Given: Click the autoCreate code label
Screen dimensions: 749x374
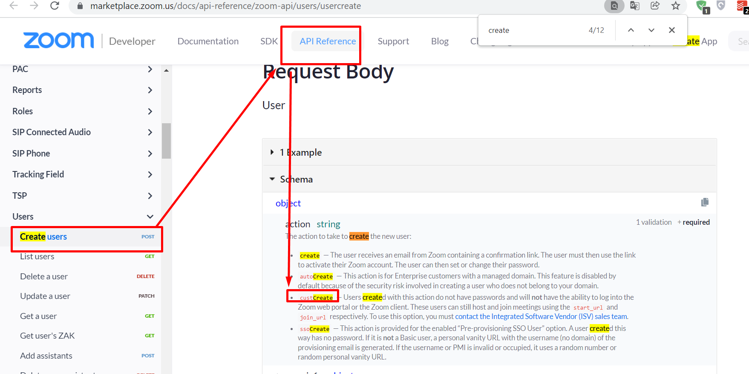Looking at the screenshot, I should click(316, 276).
